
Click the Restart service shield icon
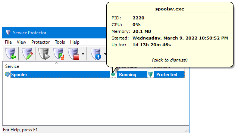pos(59,54)
